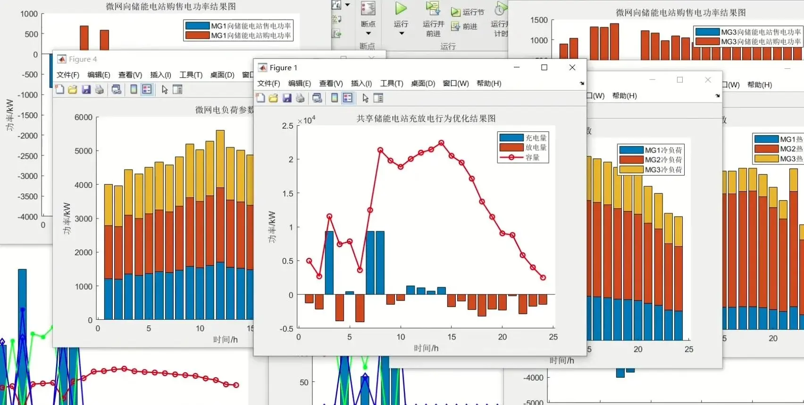Open 窗口(W) menu in Figure 1
Image resolution: width=804 pixels, height=405 pixels.
(456, 83)
